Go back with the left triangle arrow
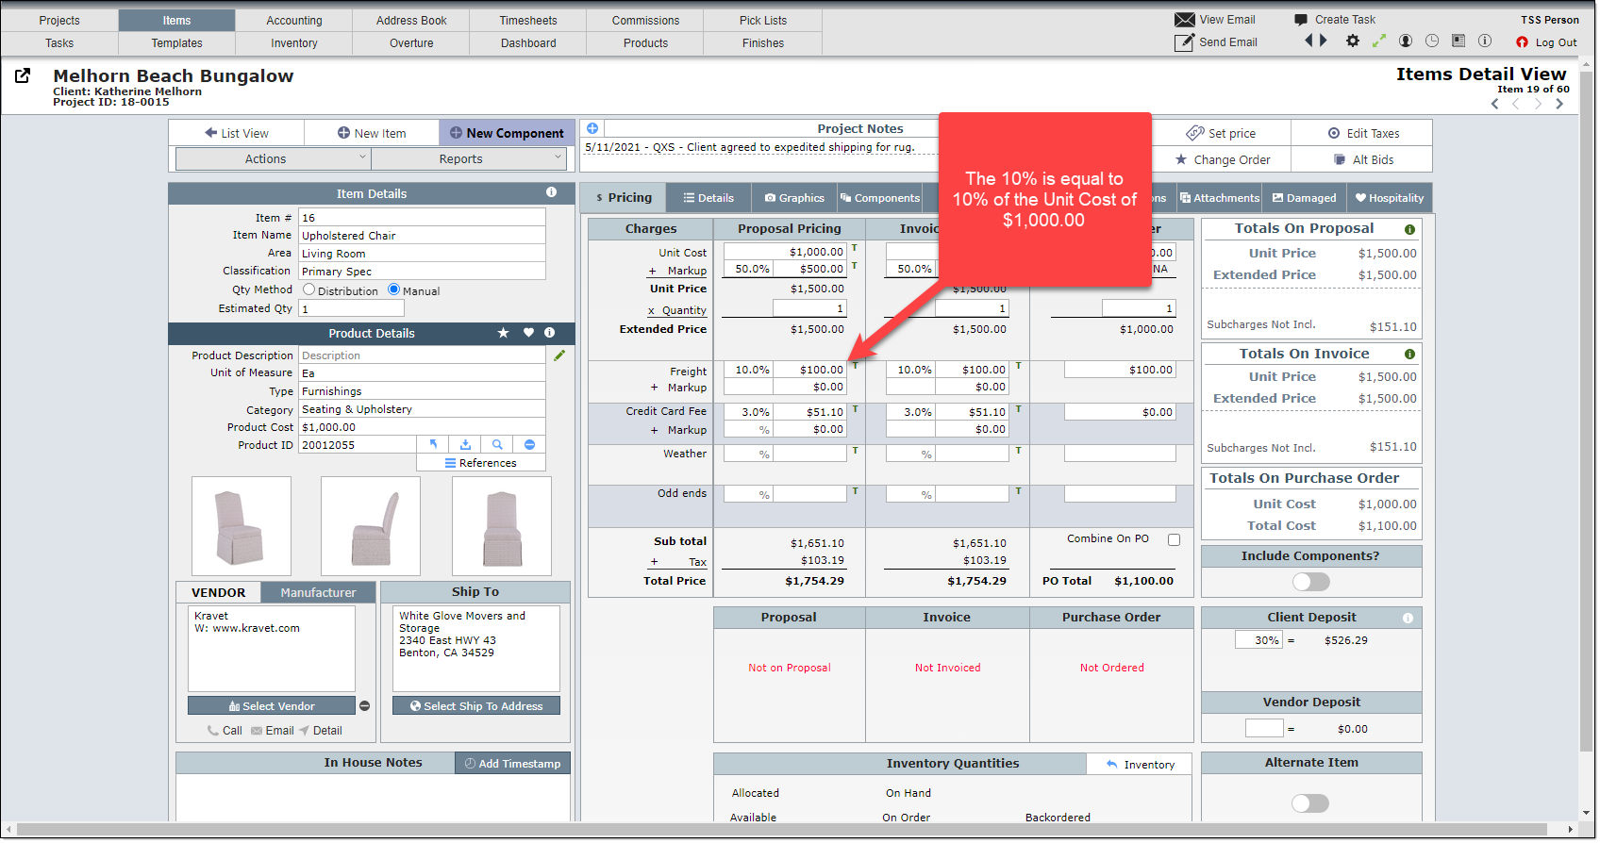Viewport: 1600px width, 843px height. click(x=1308, y=41)
